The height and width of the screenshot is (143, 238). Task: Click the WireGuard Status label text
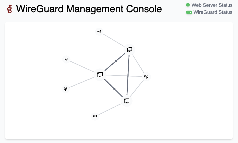(x=213, y=12)
